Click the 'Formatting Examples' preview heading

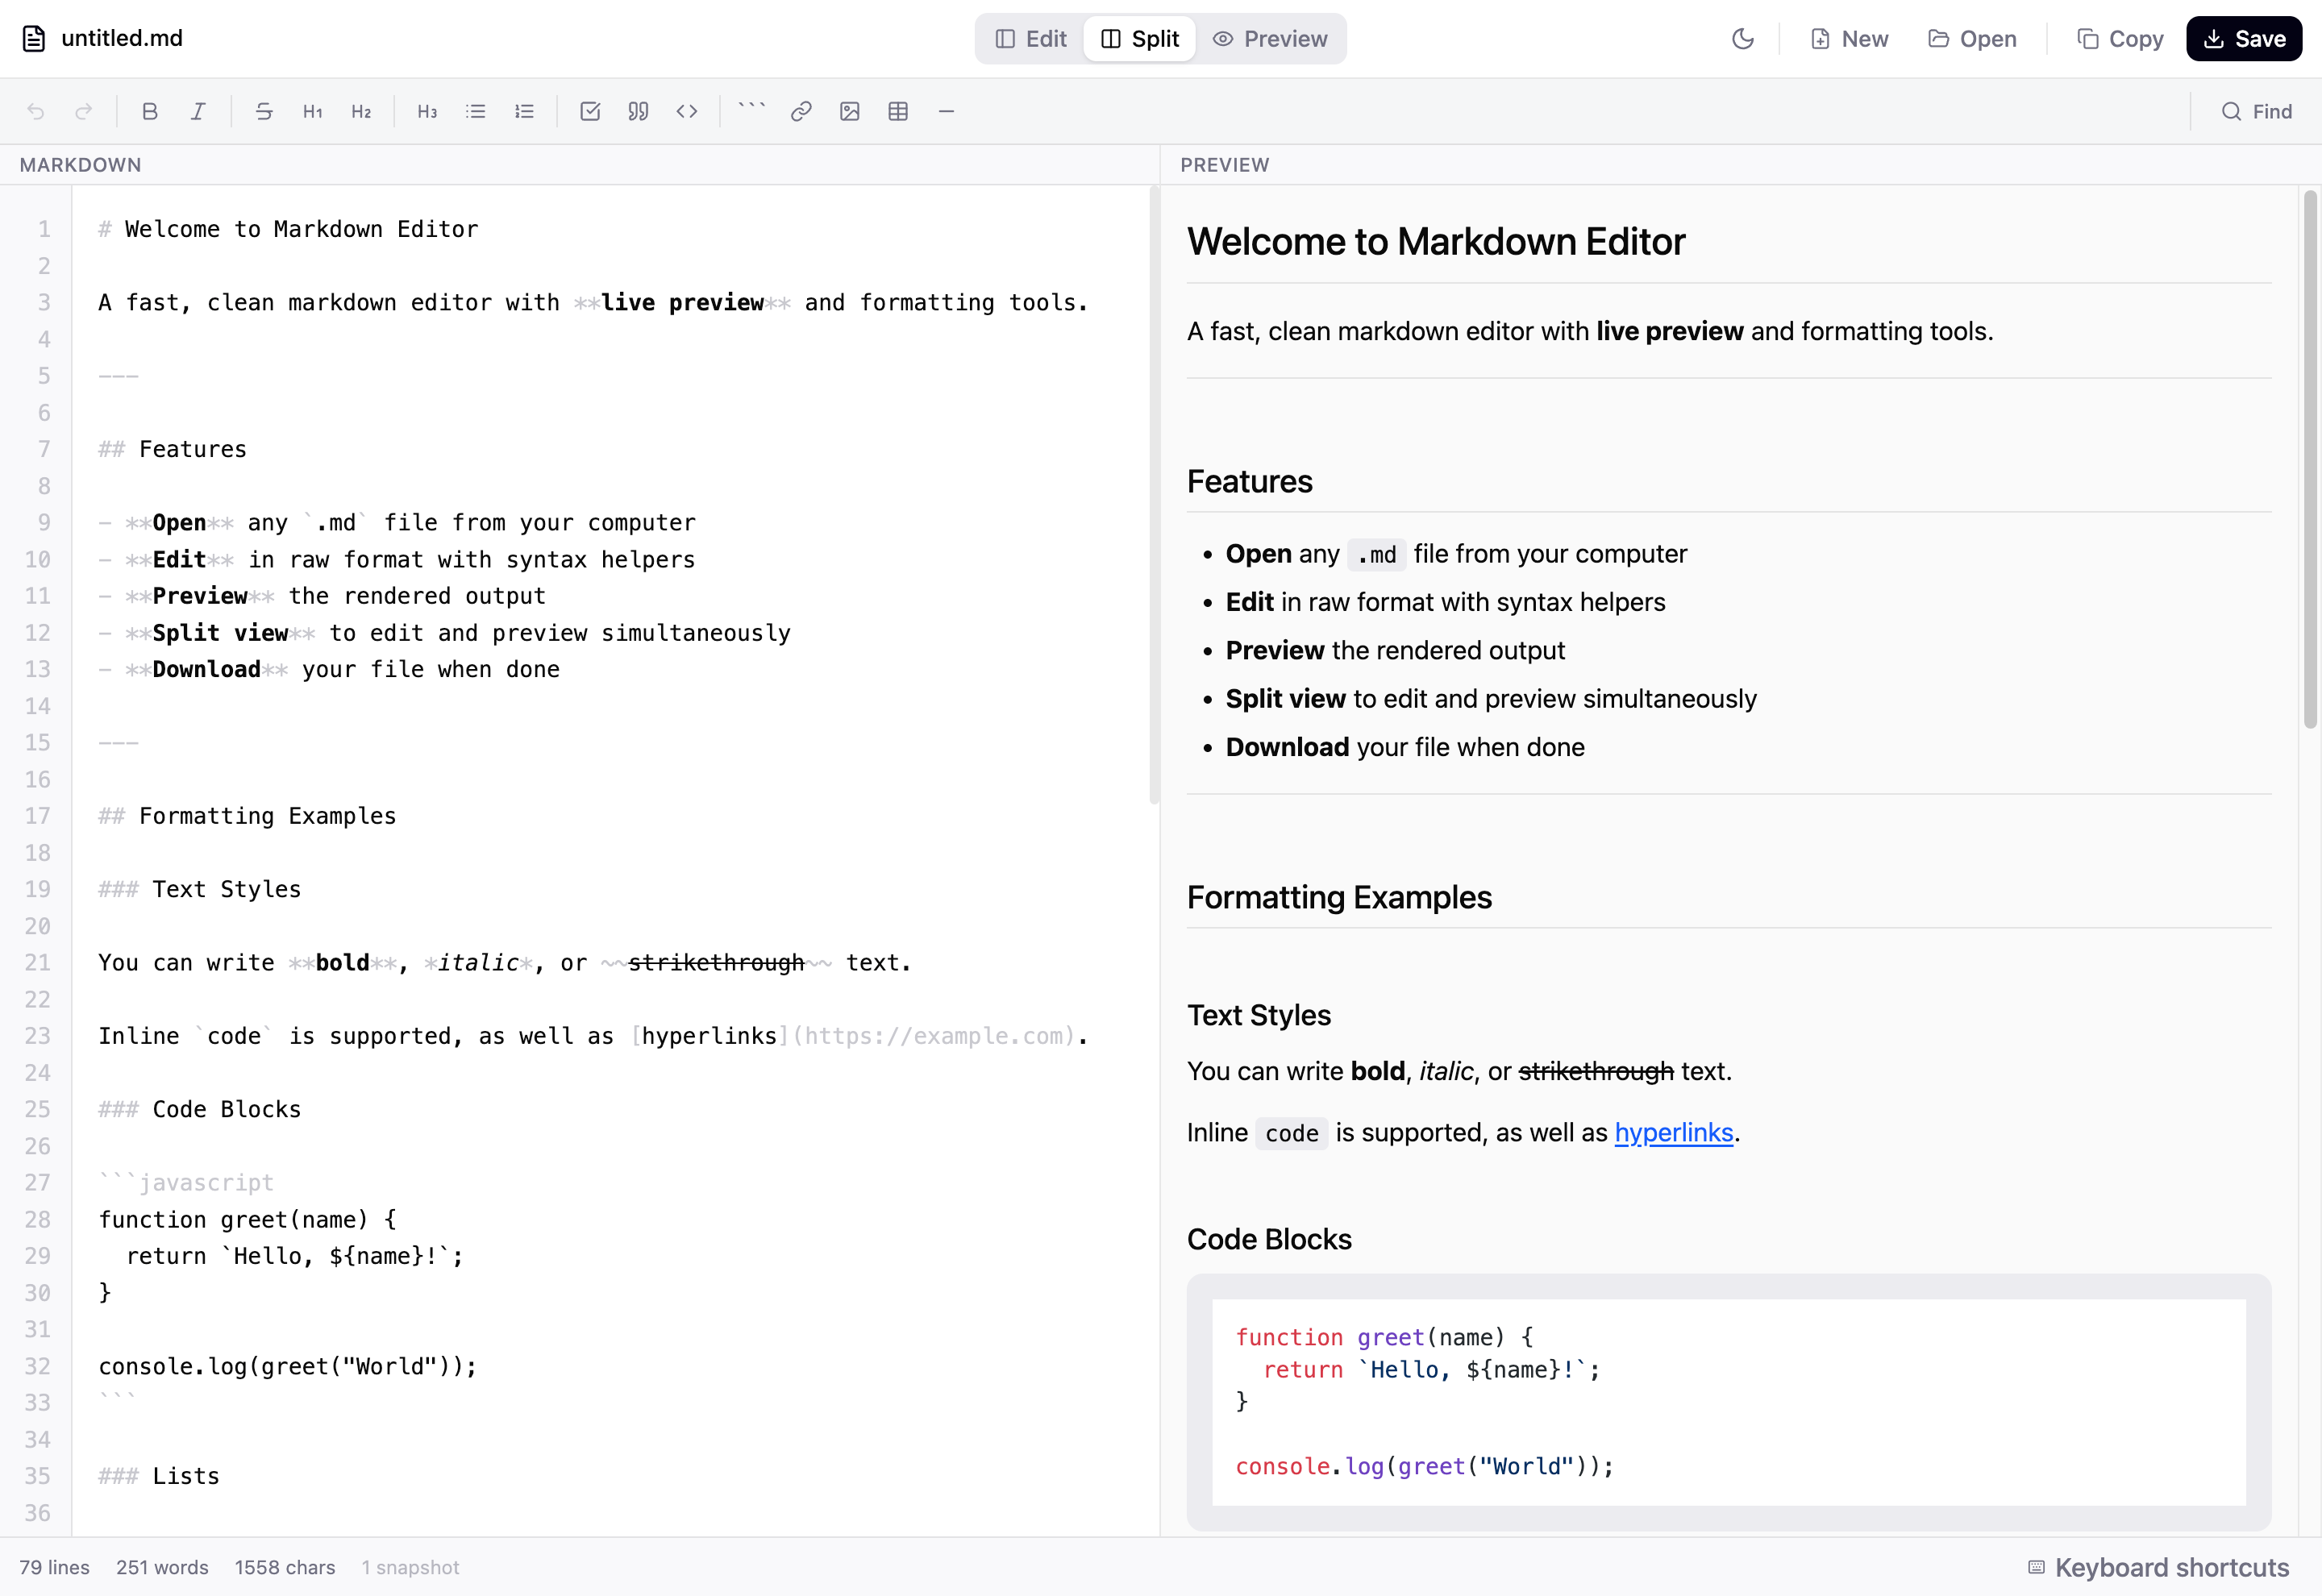(1339, 897)
